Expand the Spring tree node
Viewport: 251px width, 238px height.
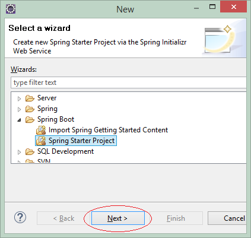19,109
